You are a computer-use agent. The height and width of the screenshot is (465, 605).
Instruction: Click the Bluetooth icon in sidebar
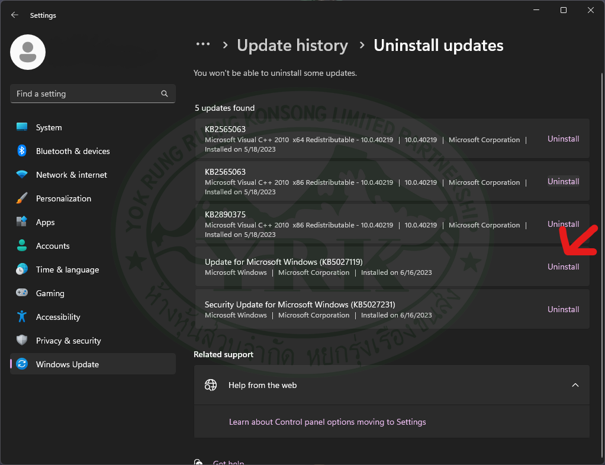pos(22,150)
